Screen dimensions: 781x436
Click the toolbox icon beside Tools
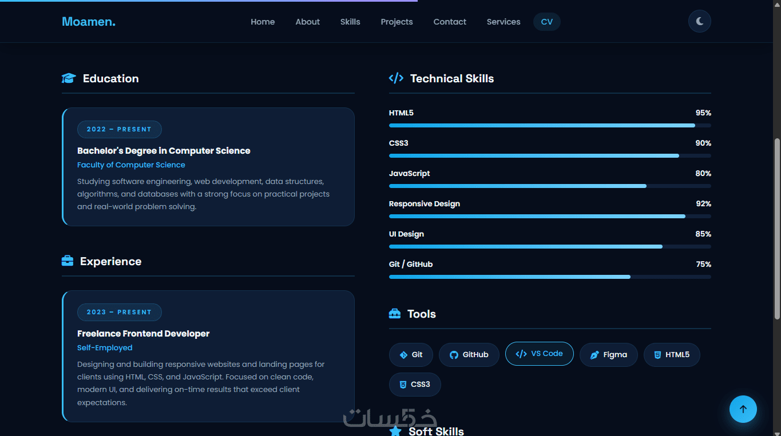tap(395, 314)
